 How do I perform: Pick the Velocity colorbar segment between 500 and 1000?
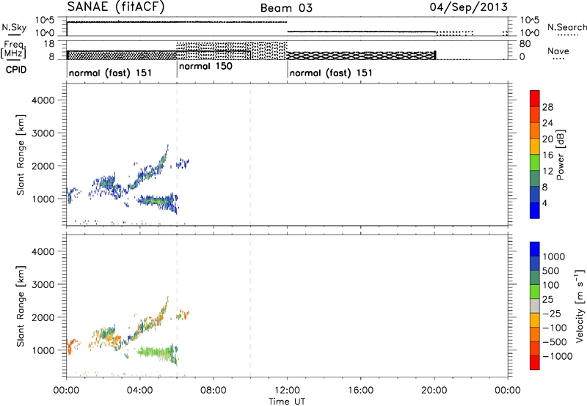tap(535, 263)
